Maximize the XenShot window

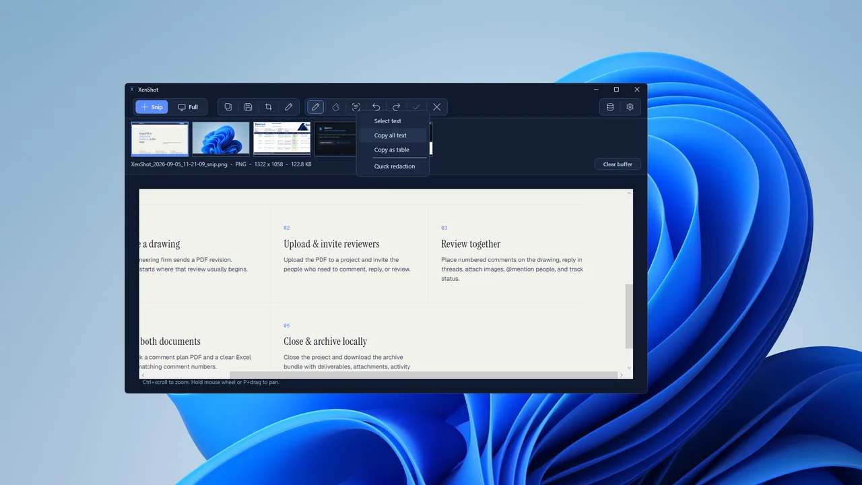point(616,90)
